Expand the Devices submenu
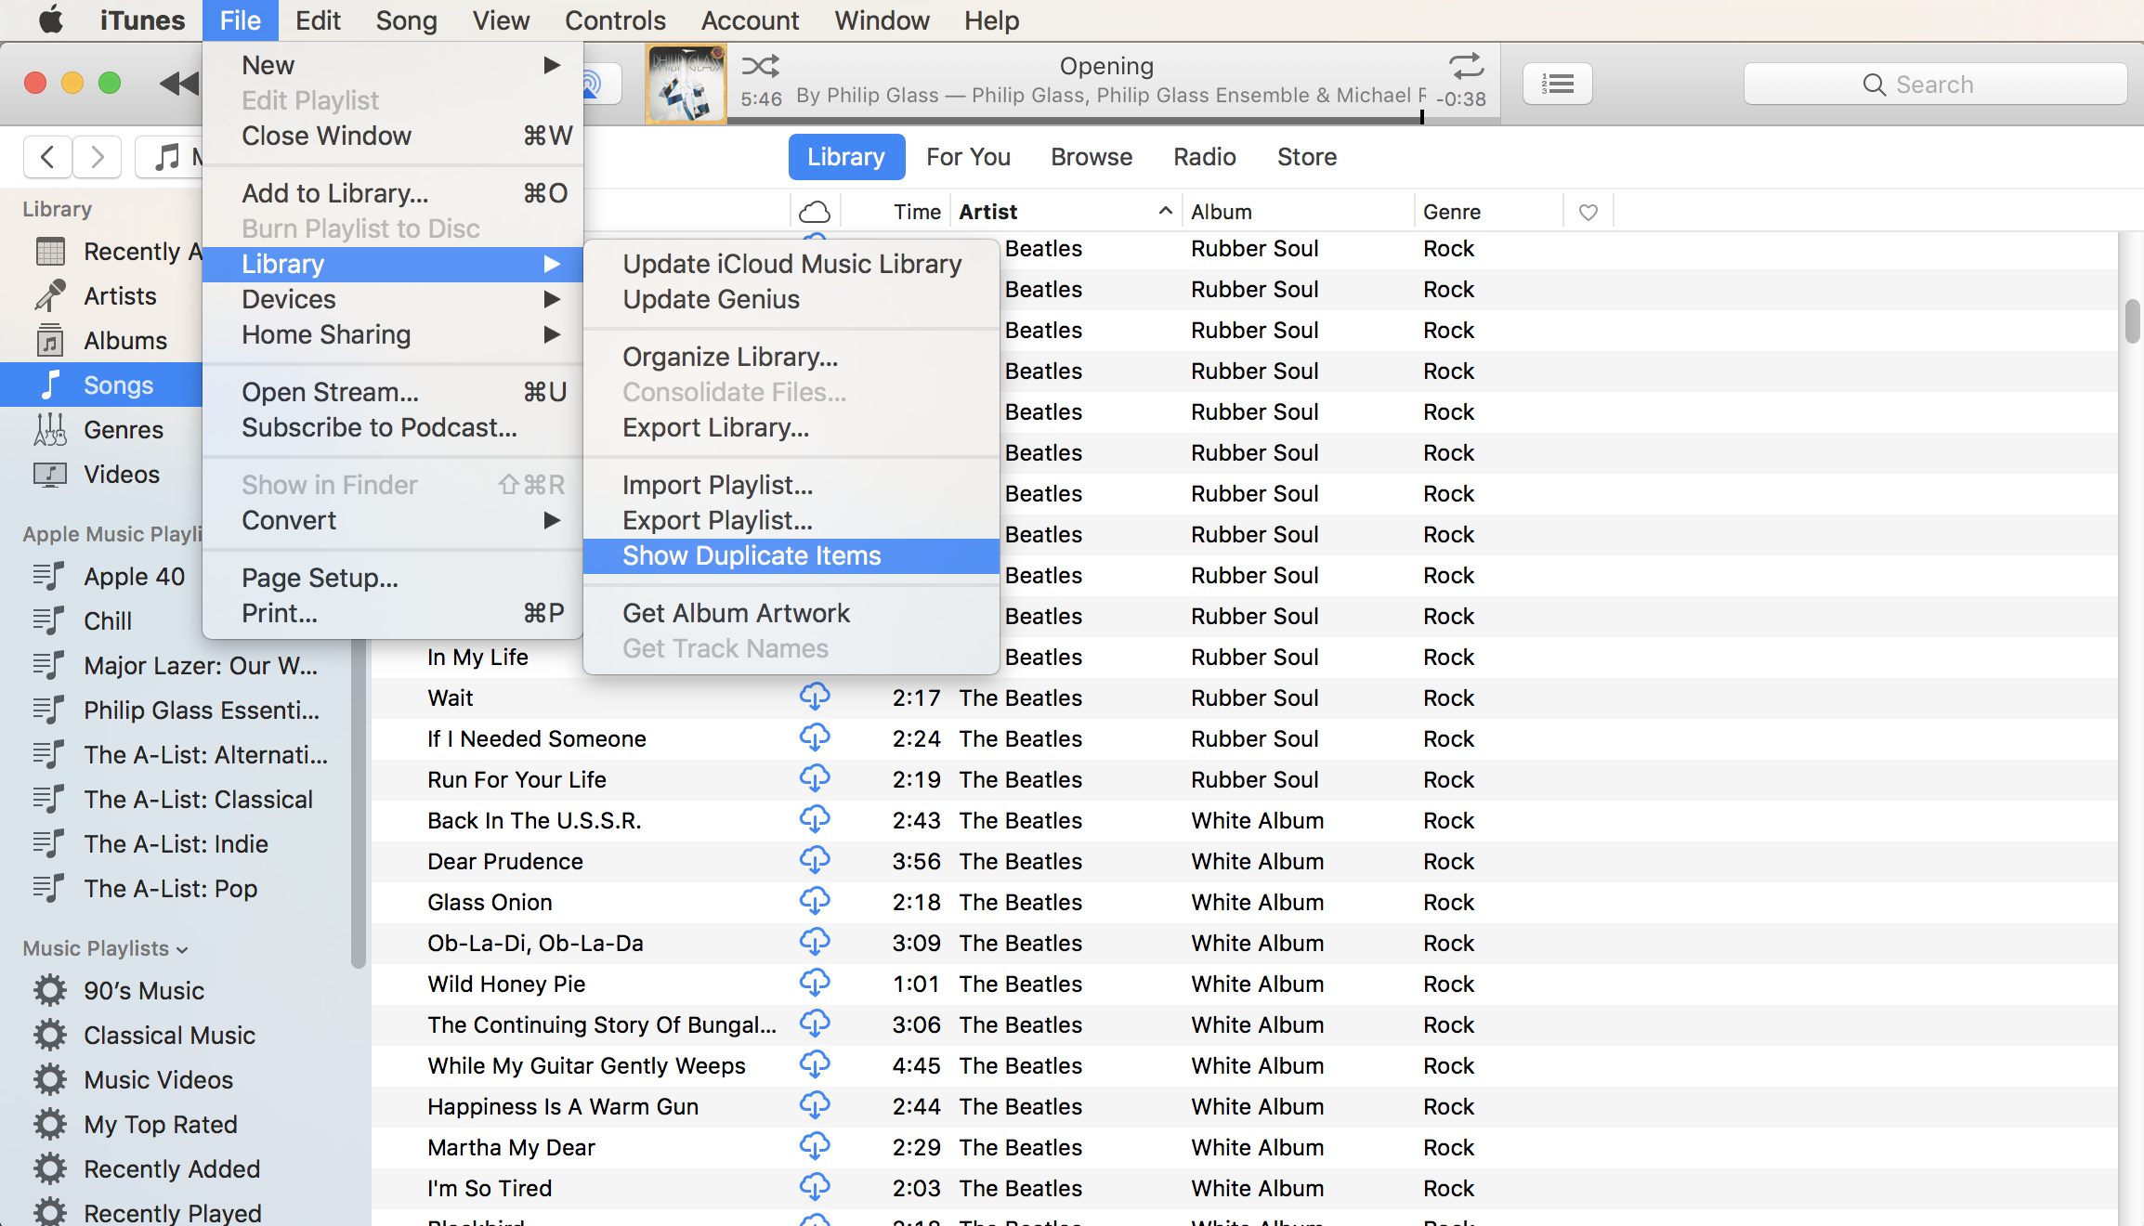This screenshot has width=2144, height=1226. coord(288,299)
